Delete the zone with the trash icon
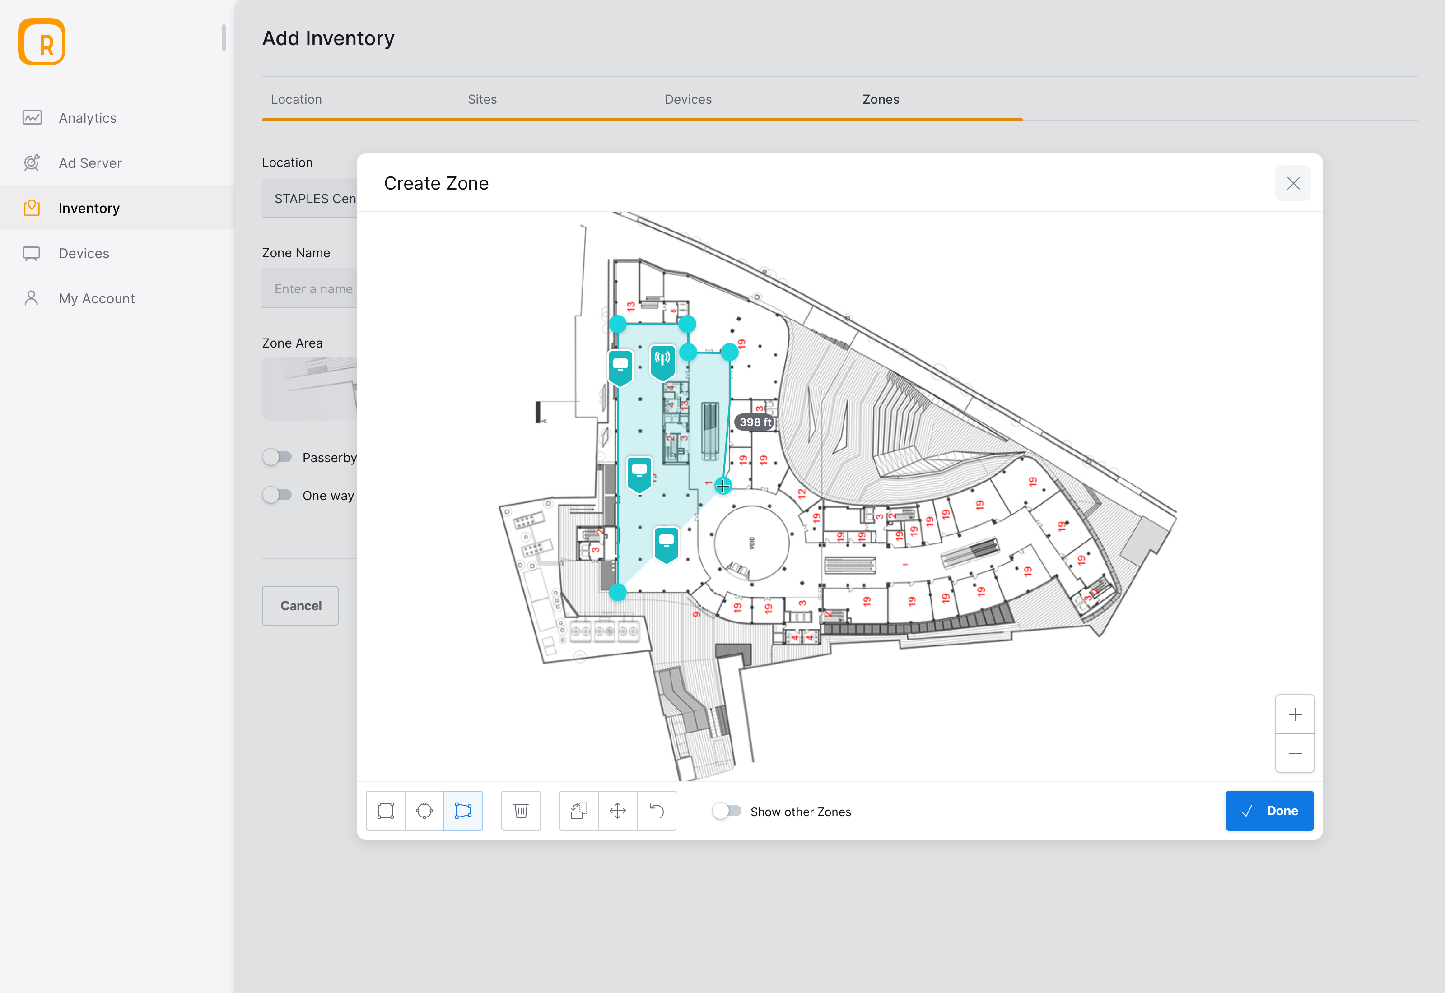1445x993 pixels. [521, 810]
